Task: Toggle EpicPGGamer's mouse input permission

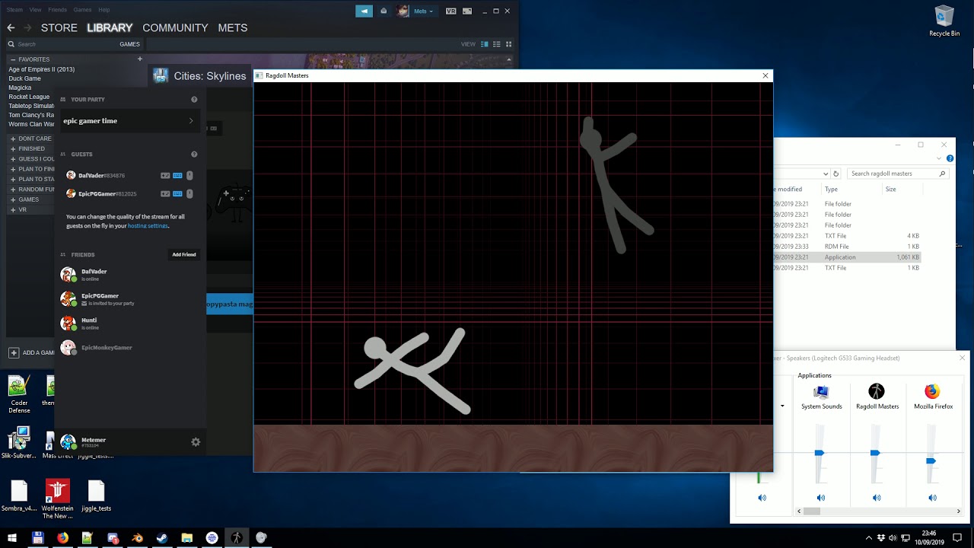Action: (189, 194)
